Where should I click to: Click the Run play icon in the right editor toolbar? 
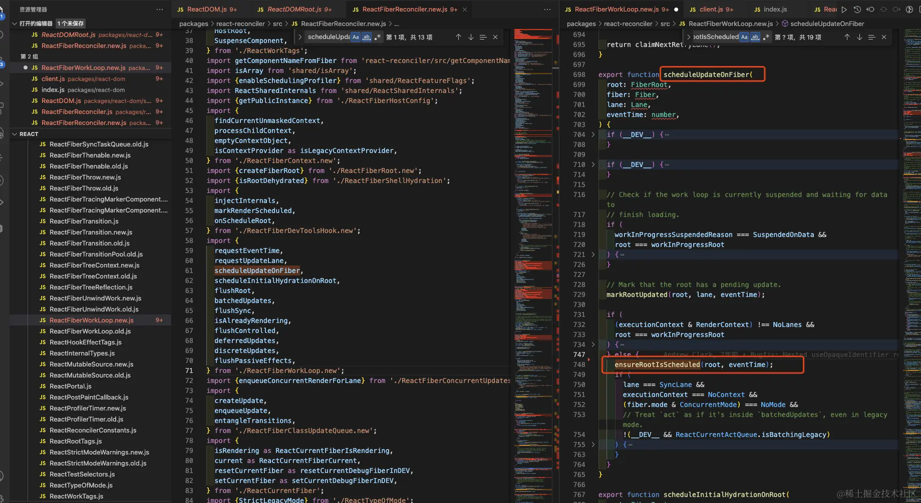844,9
